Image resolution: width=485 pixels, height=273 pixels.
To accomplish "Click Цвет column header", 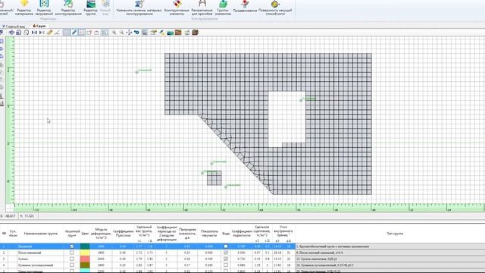I will point(85,234).
